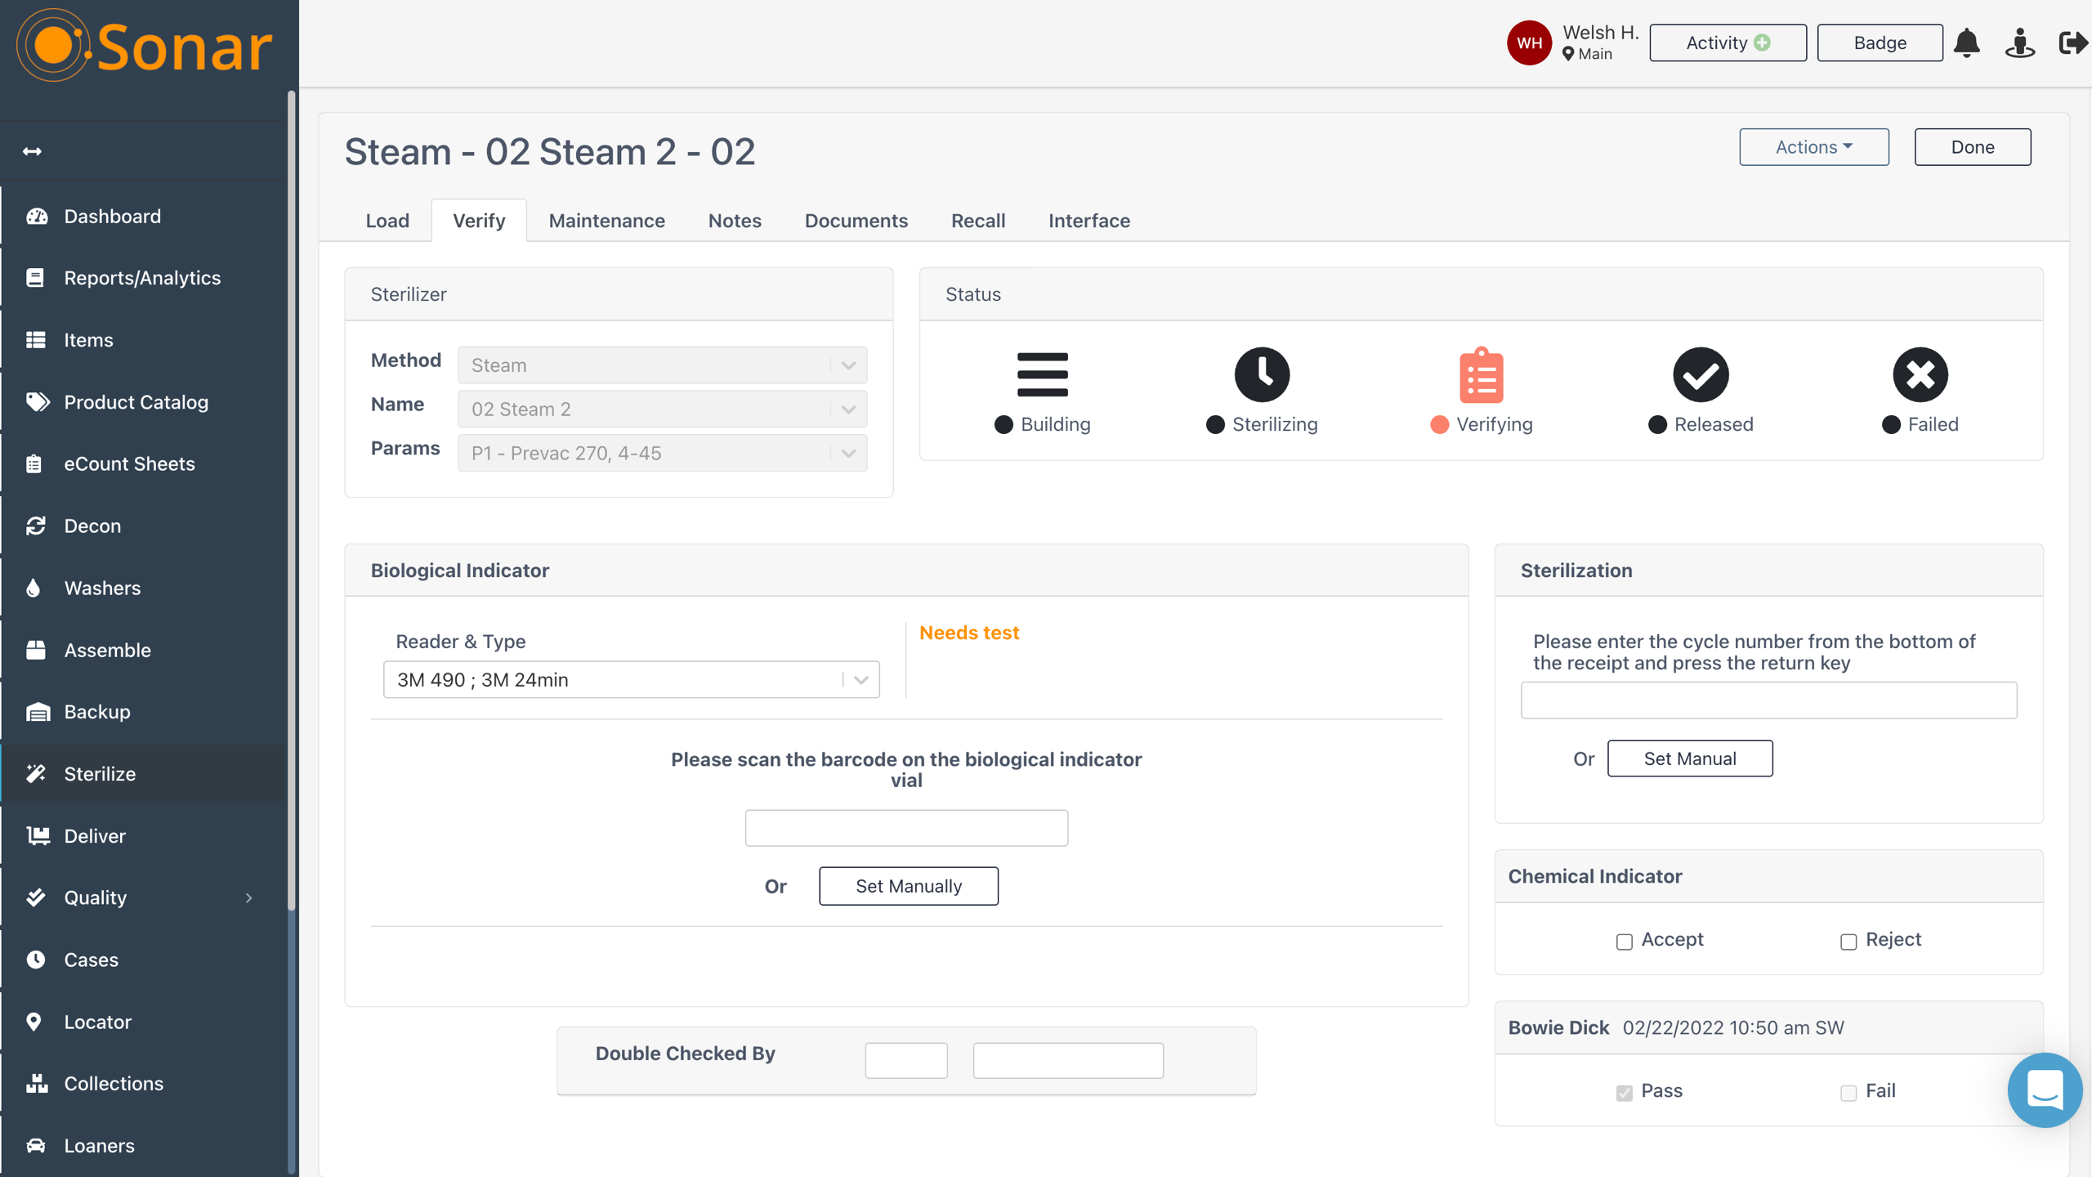Check the Chemical Indicator Accept box
Screen dimensions: 2092x1177
tap(1624, 942)
